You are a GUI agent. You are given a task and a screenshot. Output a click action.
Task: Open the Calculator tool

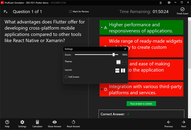[x=38, y=122]
